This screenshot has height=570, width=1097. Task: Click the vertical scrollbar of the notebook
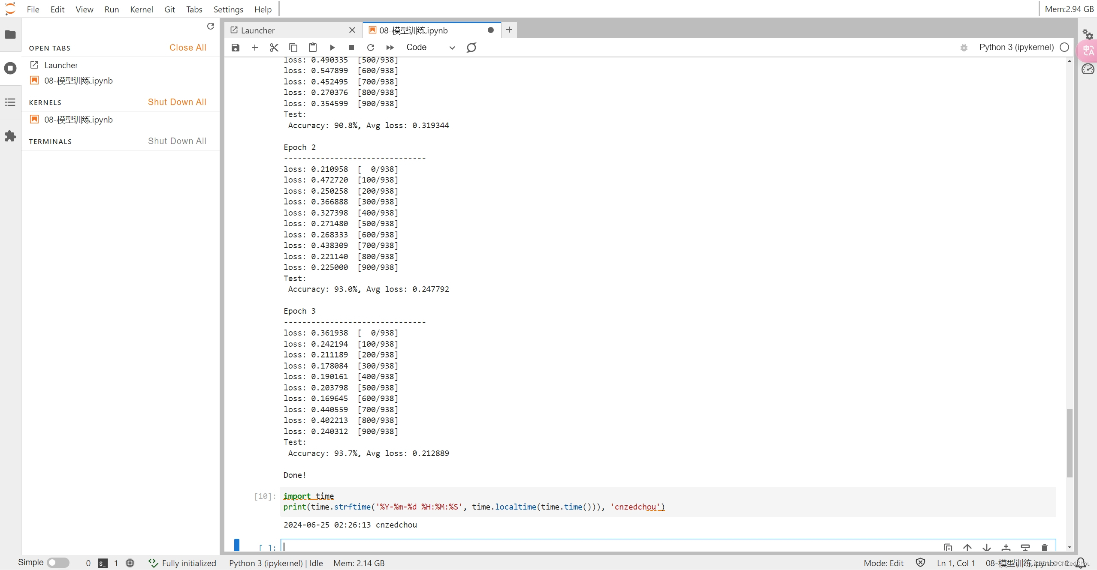click(x=1070, y=443)
